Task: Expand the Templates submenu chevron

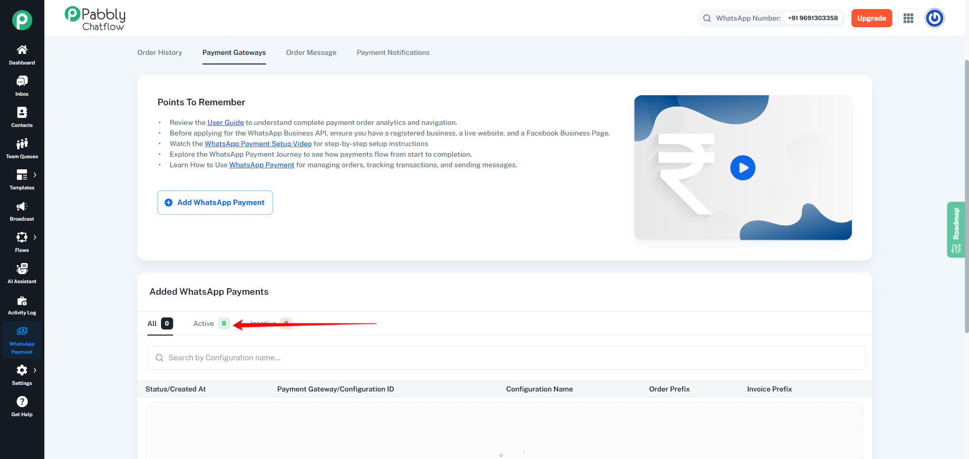Action: coord(35,175)
